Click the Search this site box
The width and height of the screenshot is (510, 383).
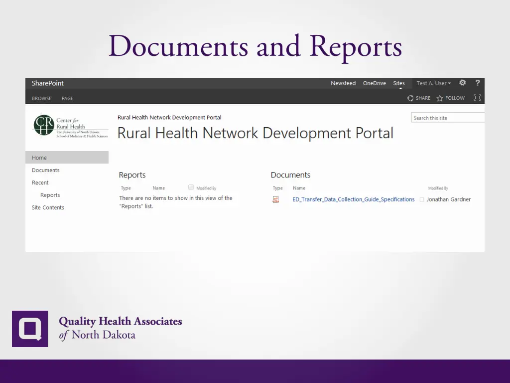(x=448, y=118)
